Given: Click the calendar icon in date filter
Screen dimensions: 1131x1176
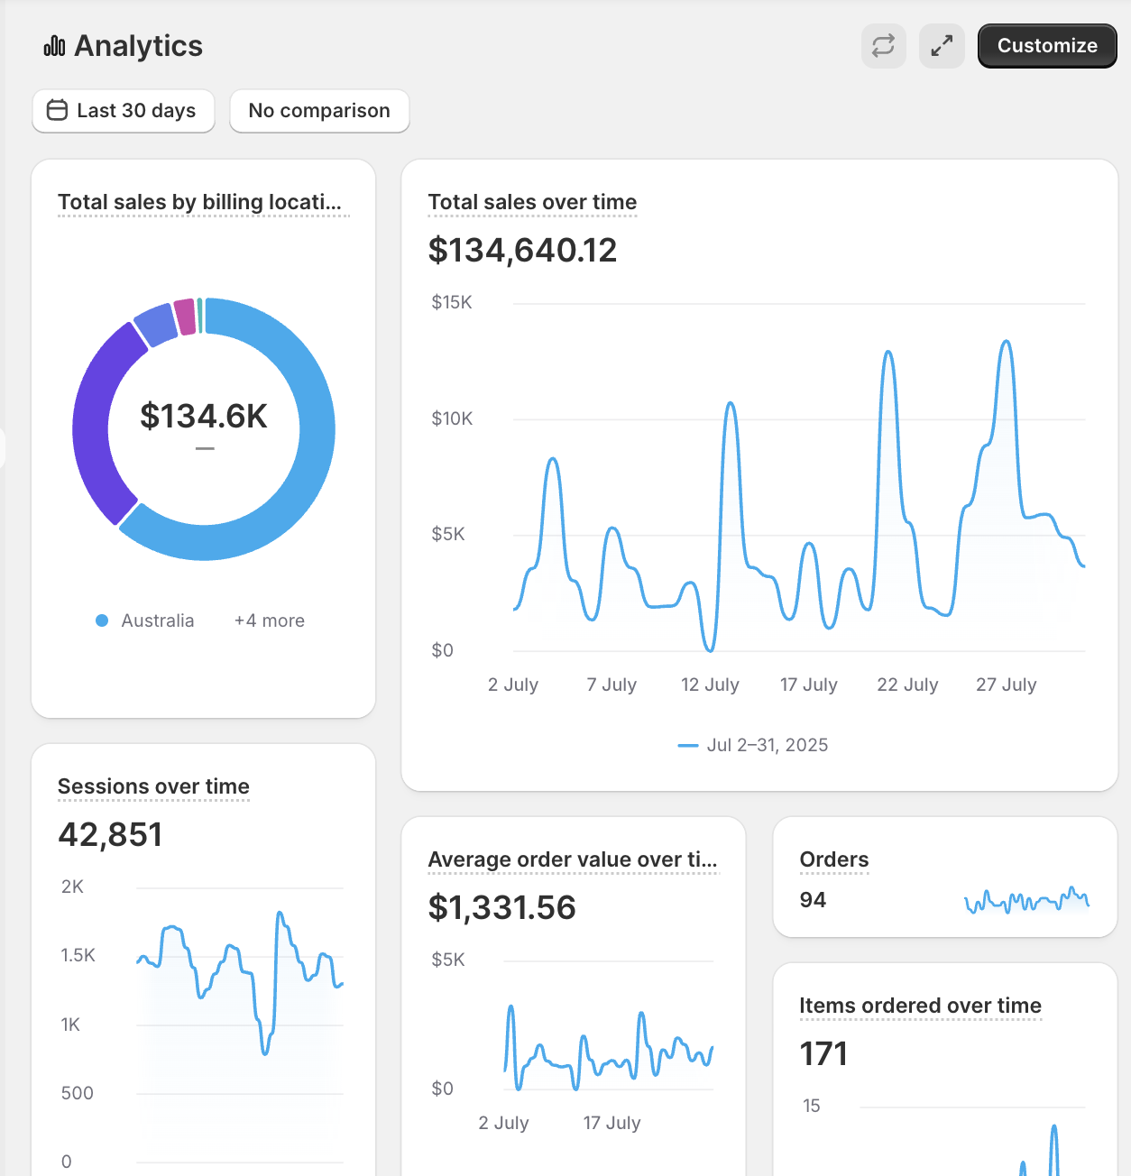Looking at the screenshot, I should click(x=57, y=110).
